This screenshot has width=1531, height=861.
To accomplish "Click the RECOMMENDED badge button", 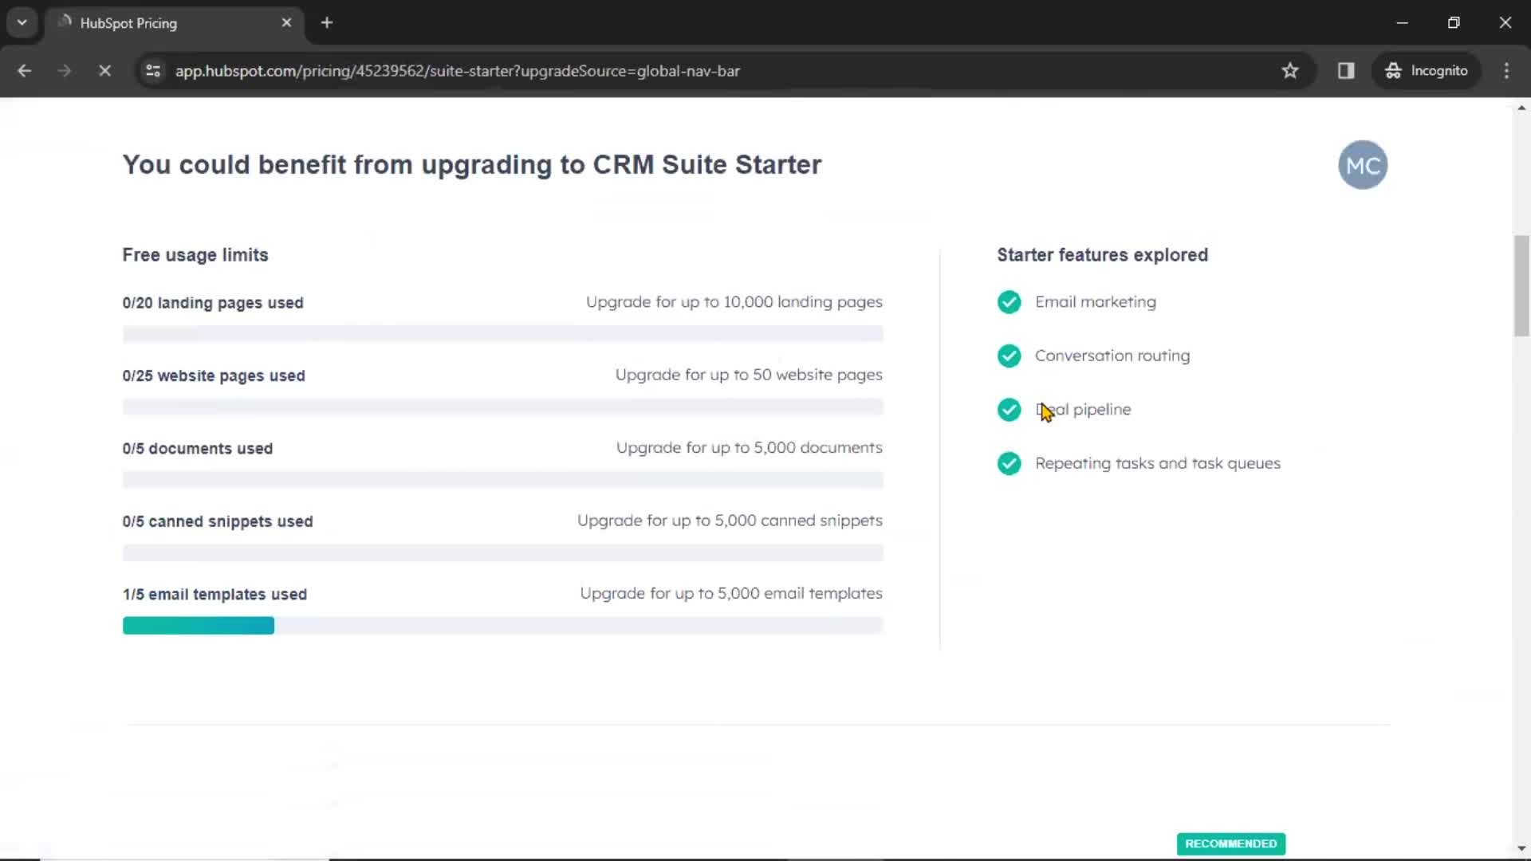I will click(x=1231, y=843).
